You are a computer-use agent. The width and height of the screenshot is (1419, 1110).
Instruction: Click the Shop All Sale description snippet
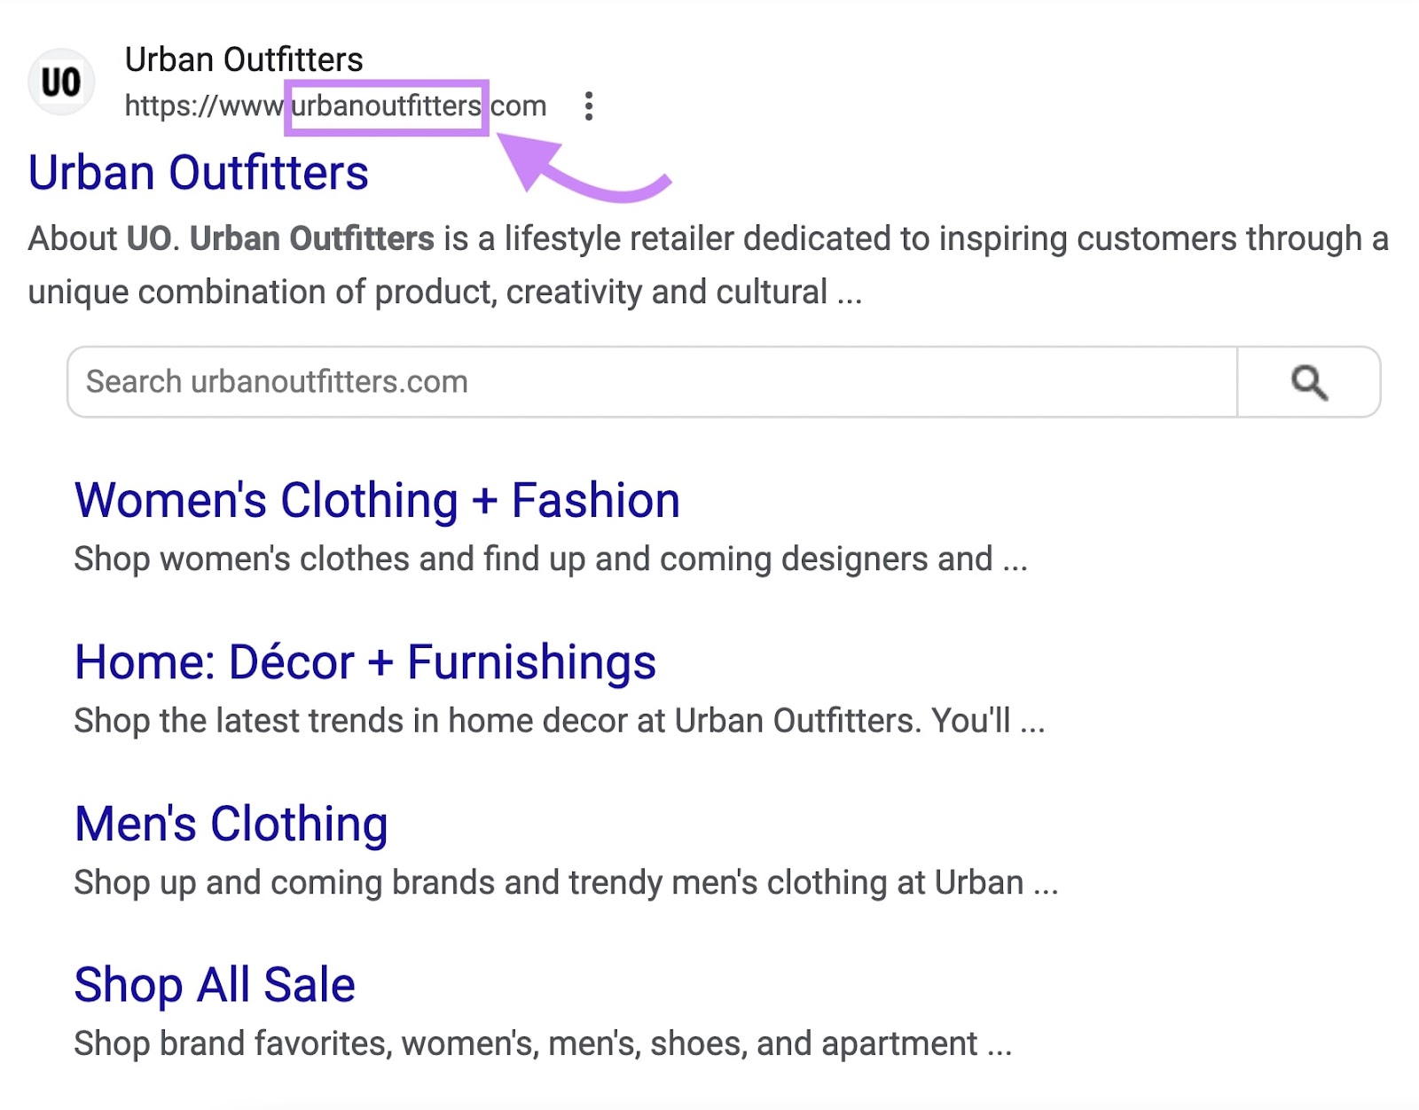tap(541, 1043)
